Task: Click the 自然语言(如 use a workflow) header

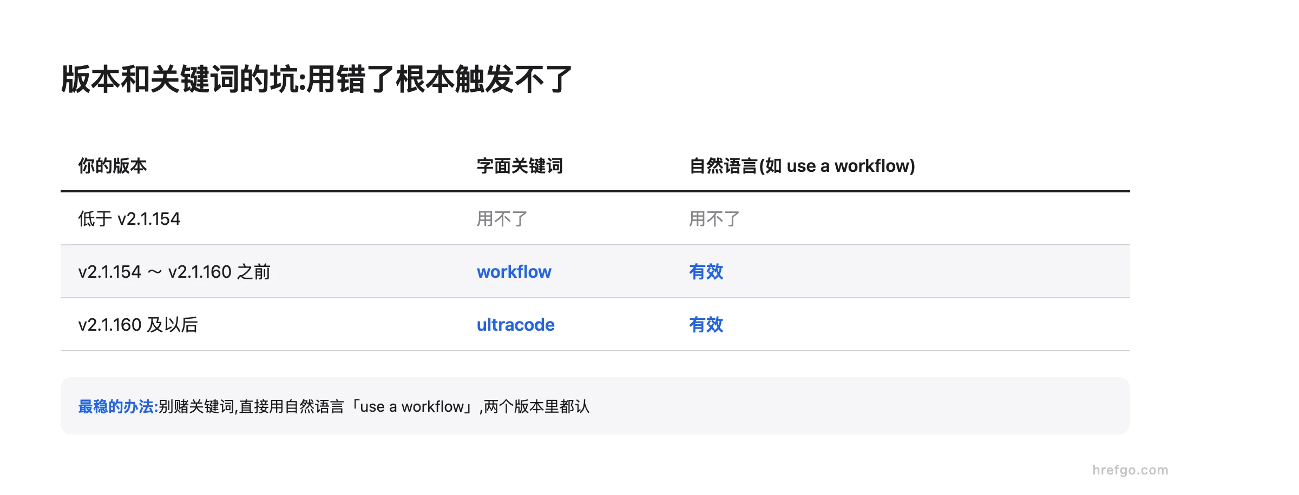Action: pyautogui.click(x=802, y=166)
